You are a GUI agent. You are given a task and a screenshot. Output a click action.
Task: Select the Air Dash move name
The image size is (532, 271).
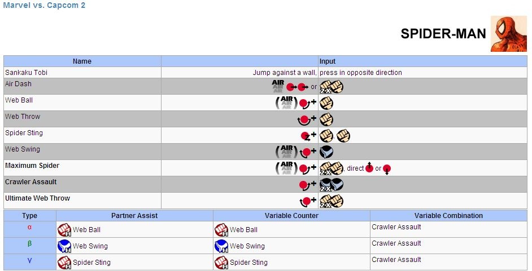[x=18, y=83]
